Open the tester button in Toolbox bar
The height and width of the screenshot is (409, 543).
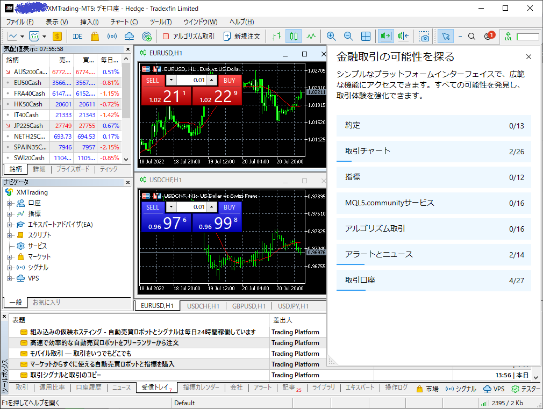coord(525,389)
